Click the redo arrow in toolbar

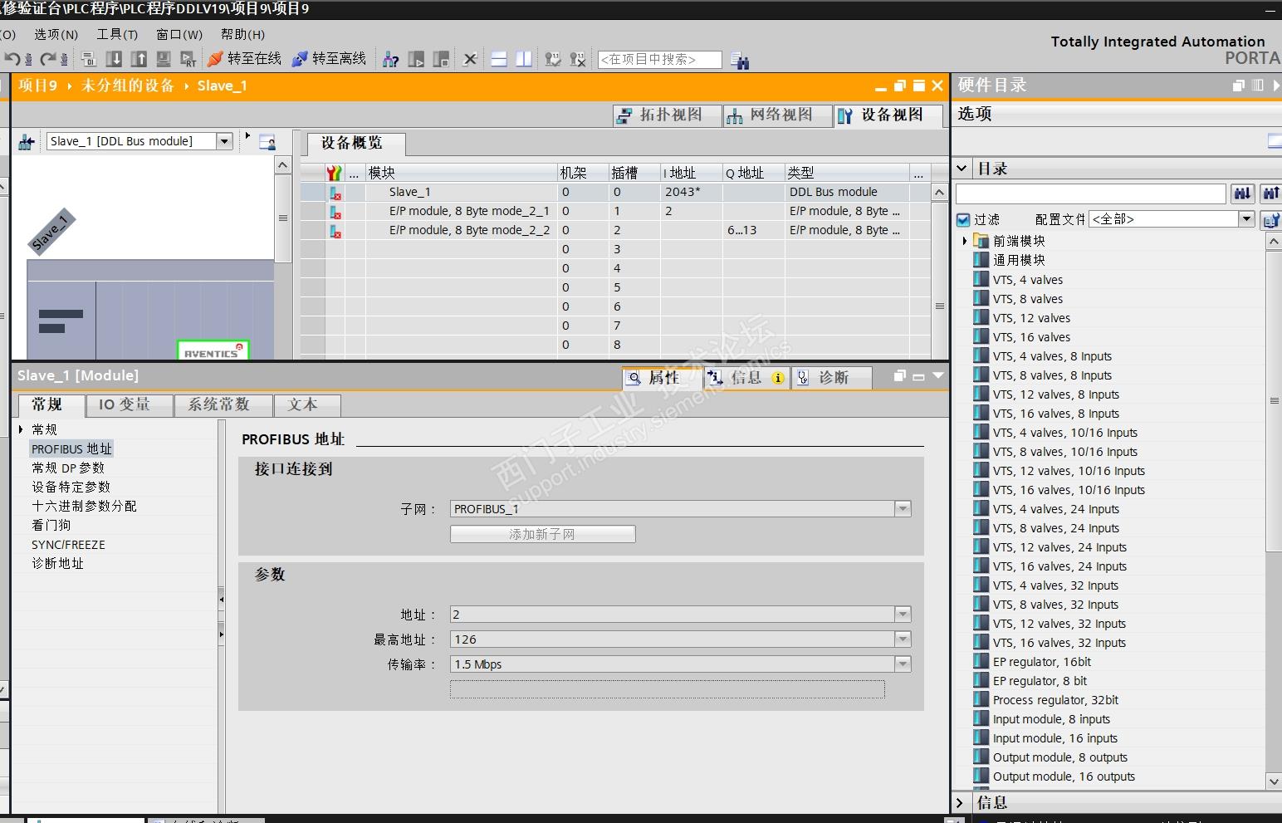click(48, 59)
